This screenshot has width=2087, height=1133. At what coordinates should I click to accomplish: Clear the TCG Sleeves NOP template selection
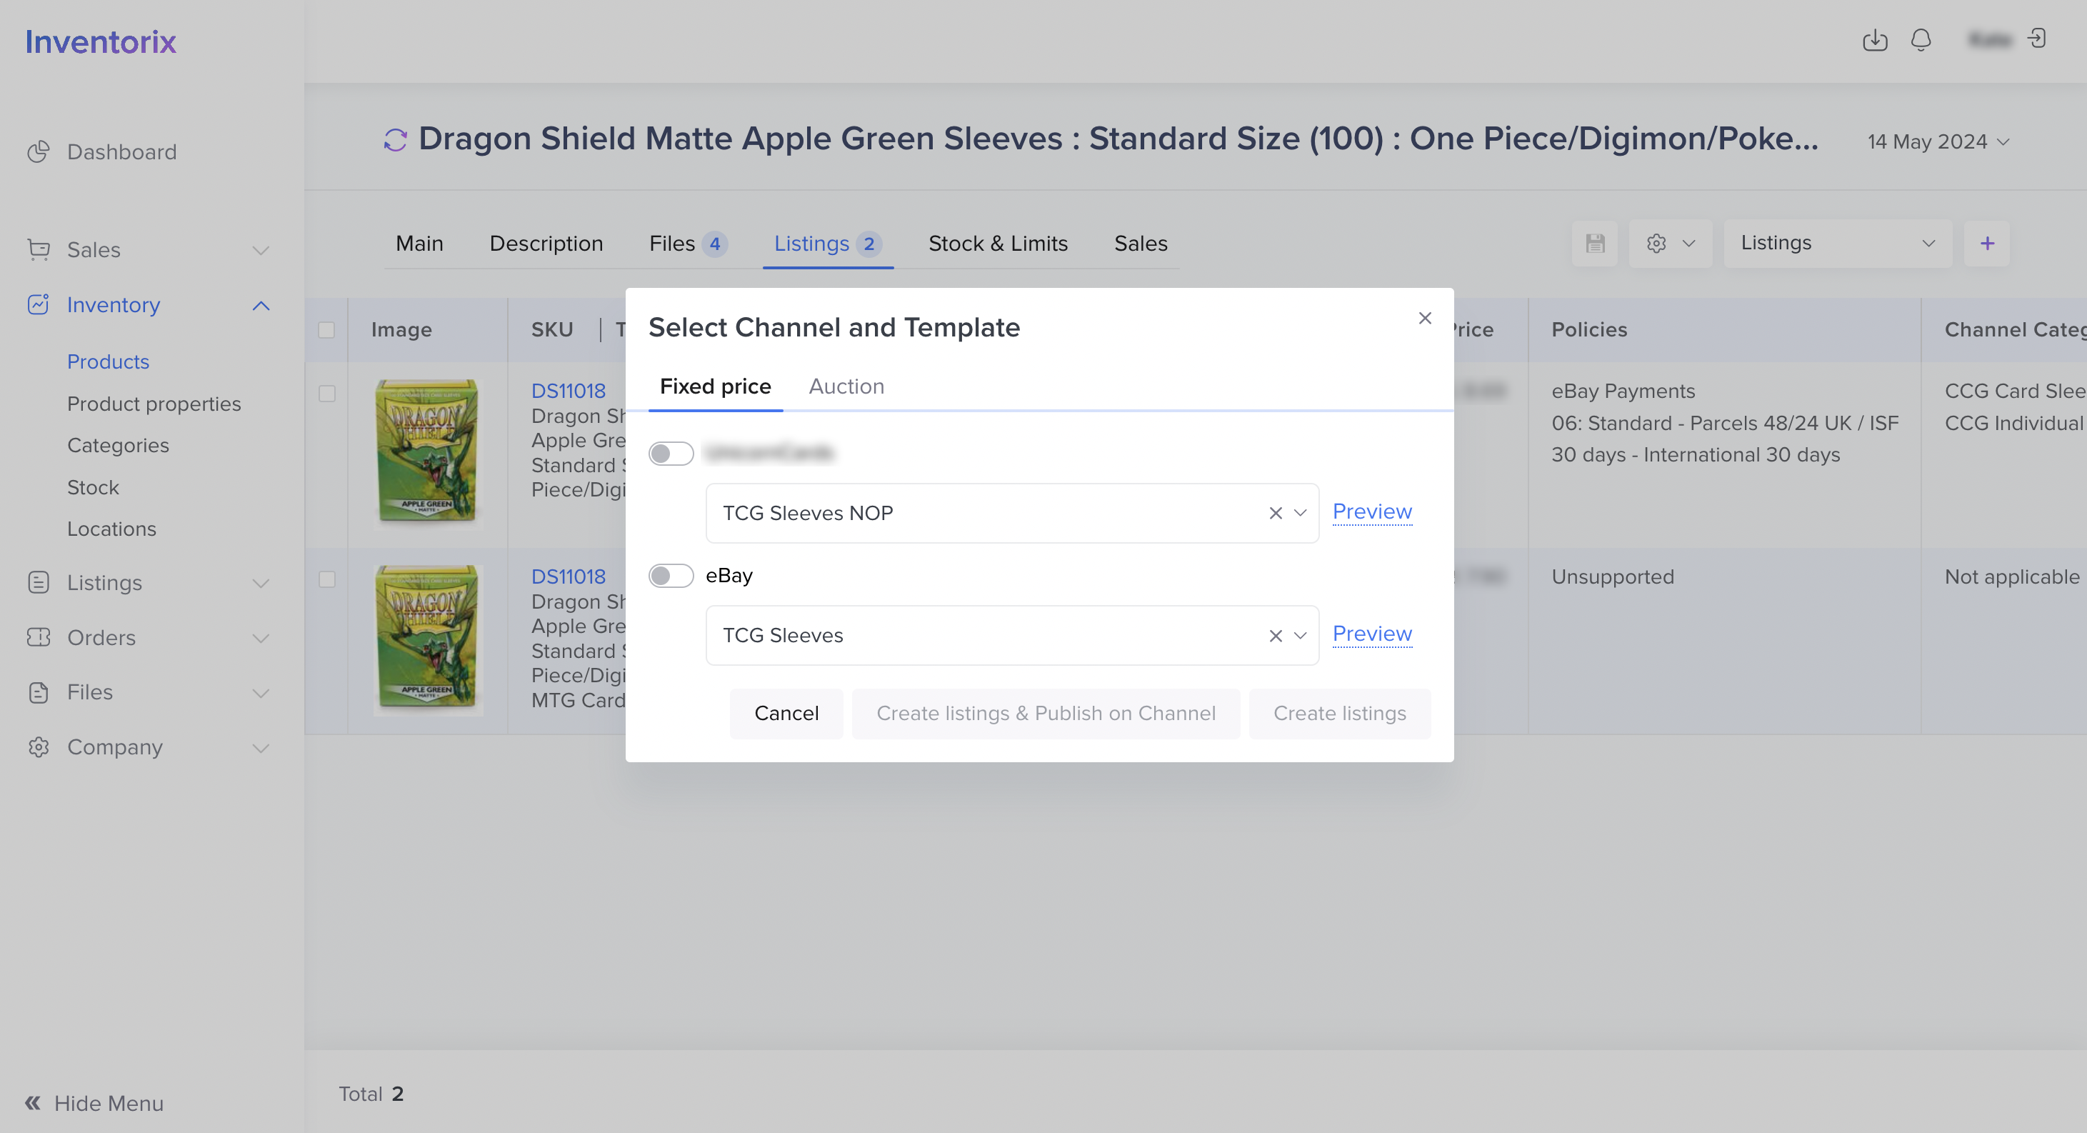(1275, 513)
